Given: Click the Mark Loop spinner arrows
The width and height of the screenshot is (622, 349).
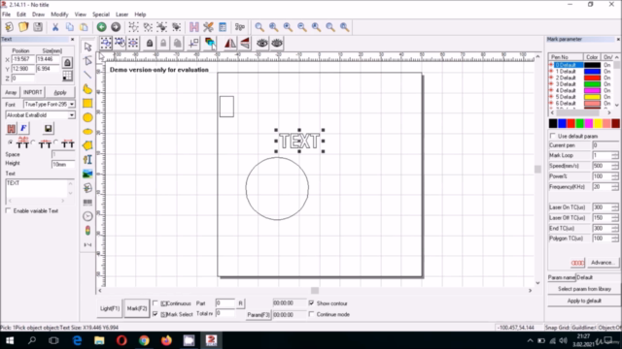Looking at the screenshot, I should click(615, 155).
